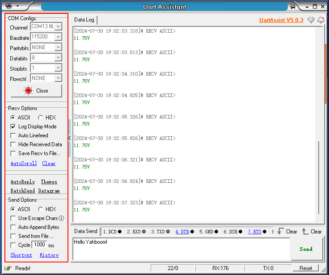Select HEX under Recv Options

pos(41,118)
